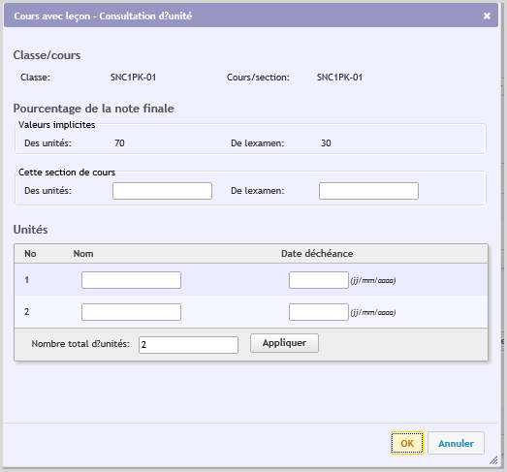
Task: Click the Nom column header
Action: [x=83, y=254]
